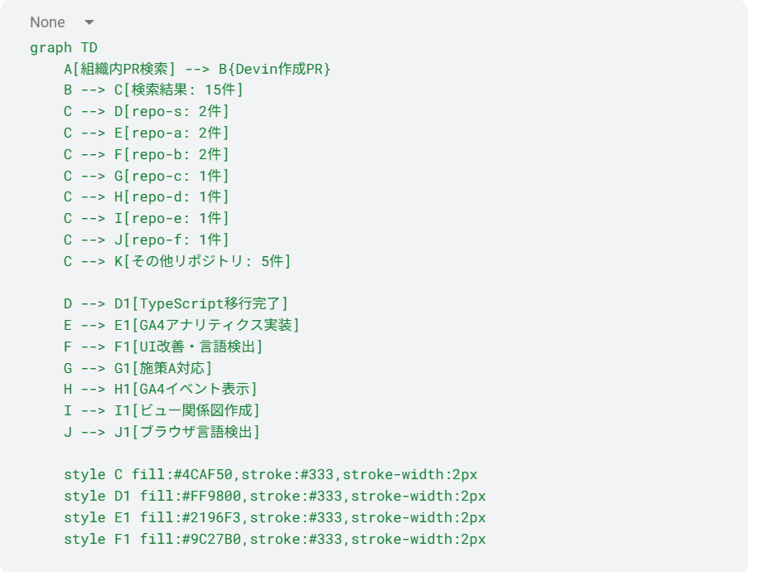Click the 'K[その他リポジトリ: 5件]' line
This screenshot has width=759, height=572.
click(177, 261)
